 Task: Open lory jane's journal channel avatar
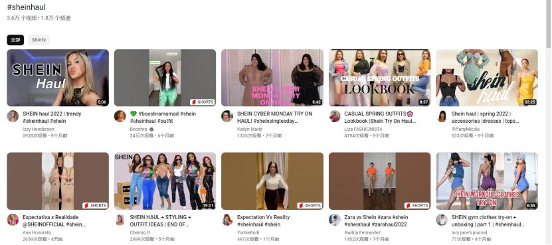[442, 220]
